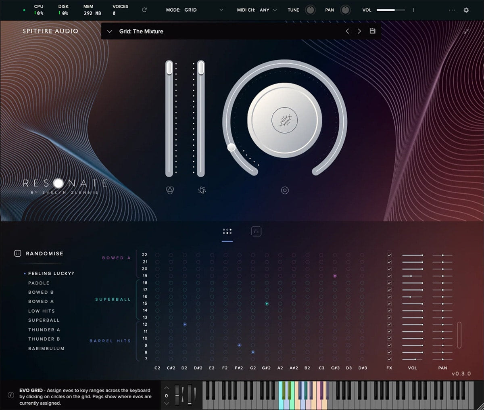Switch to the FX tab
Screen dimensions: 484x410
[x=256, y=231]
